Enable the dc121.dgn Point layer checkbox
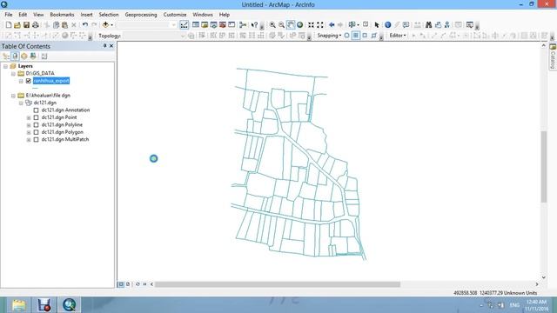The image size is (557, 313). (36, 117)
